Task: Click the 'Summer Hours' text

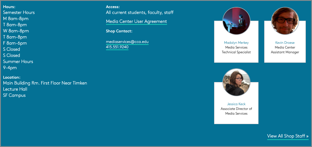Action: [18, 61]
